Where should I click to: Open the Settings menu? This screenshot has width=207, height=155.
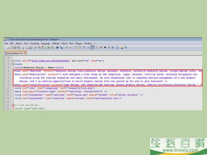point(55,43)
